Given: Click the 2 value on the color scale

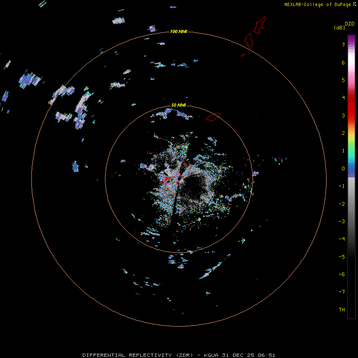Looking at the screenshot, I should click(x=343, y=133).
